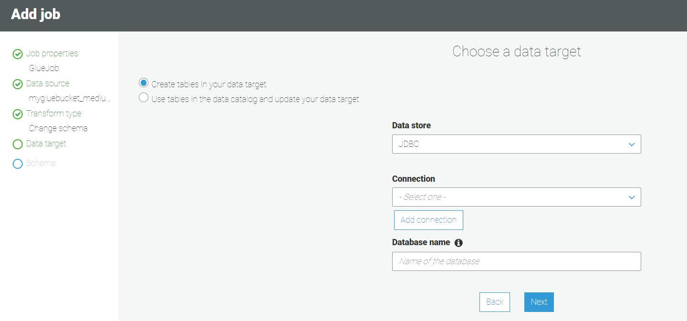Navigate to Transform type step

53,114
